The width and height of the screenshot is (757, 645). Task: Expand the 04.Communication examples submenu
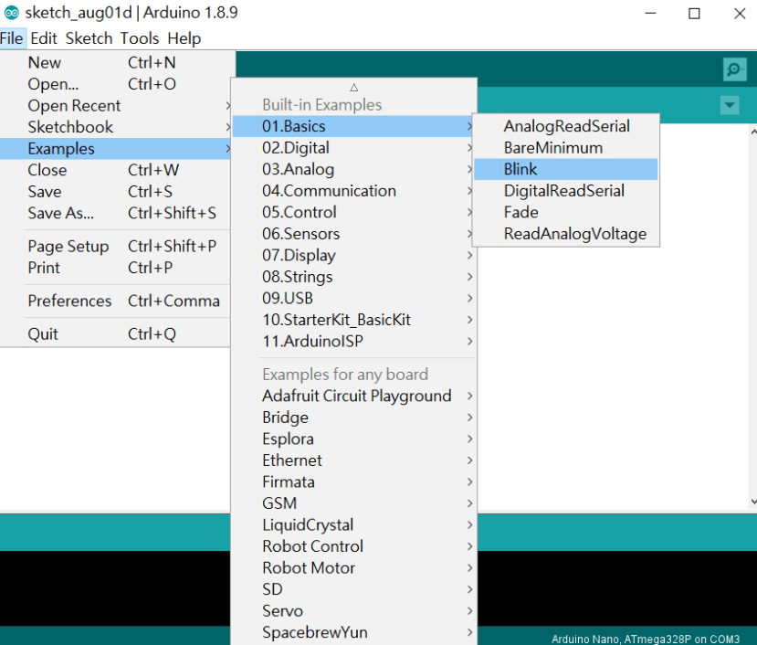point(353,191)
